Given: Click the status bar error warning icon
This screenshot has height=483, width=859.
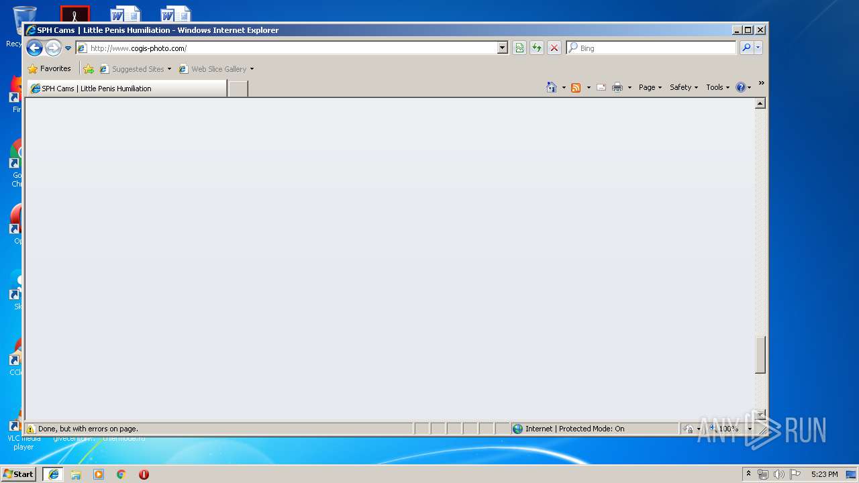Looking at the screenshot, I should (x=31, y=429).
